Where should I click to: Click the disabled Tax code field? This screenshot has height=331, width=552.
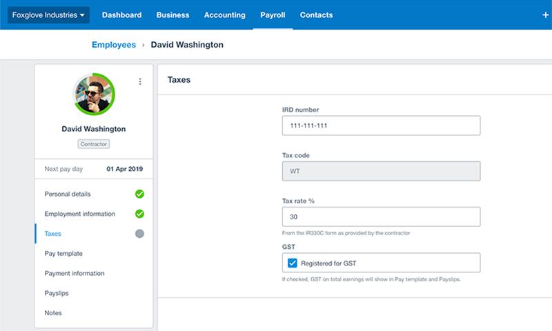382,171
